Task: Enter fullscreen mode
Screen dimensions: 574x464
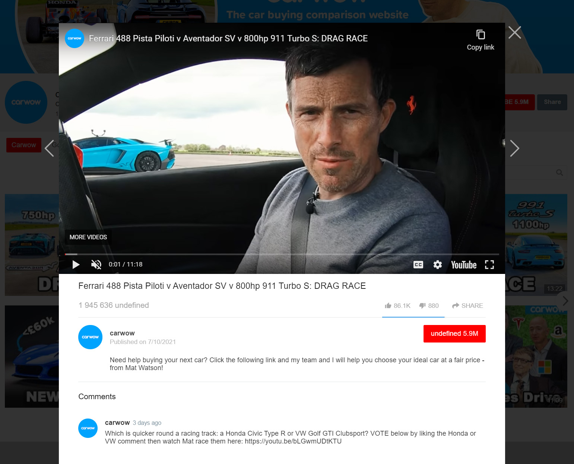Action: [489, 265]
